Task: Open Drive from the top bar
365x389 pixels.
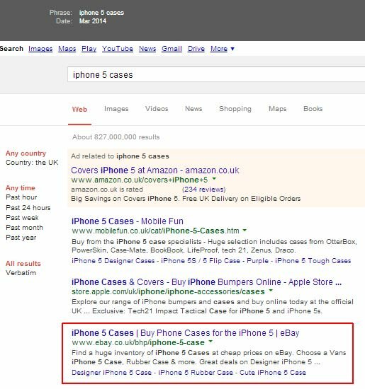Action: coord(196,49)
